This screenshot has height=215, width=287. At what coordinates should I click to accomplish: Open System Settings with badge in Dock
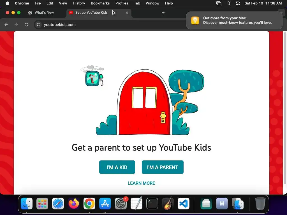(x=121, y=204)
